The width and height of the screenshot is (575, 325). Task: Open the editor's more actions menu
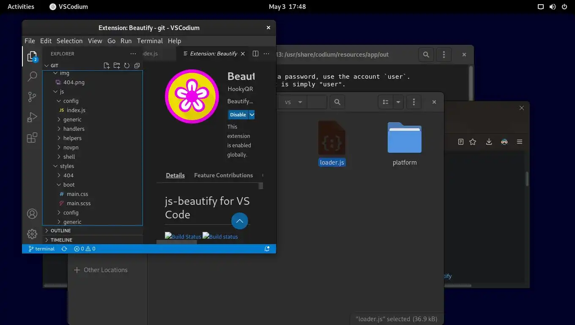tap(266, 54)
